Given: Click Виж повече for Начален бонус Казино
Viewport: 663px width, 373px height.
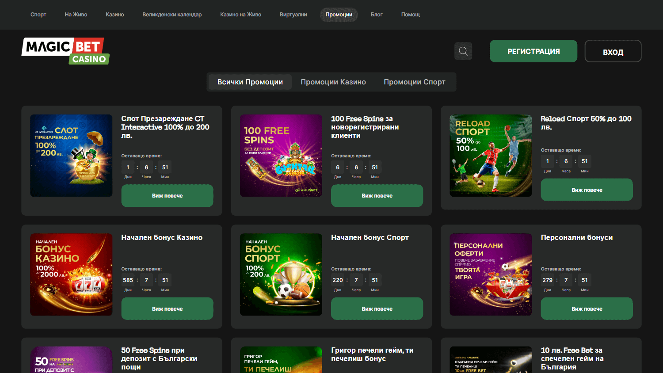Looking at the screenshot, I should [x=167, y=309].
